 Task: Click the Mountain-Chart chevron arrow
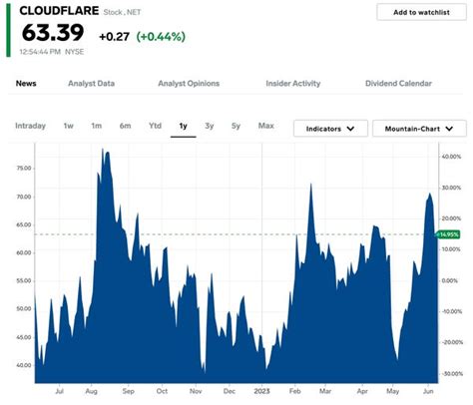(449, 129)
